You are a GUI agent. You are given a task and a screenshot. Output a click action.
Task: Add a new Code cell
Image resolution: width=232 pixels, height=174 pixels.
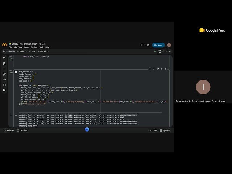[21, 51]
